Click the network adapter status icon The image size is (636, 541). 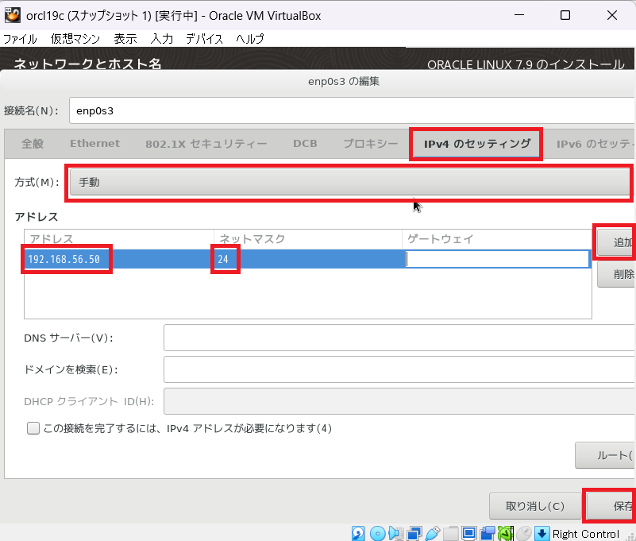pos(414,533)
